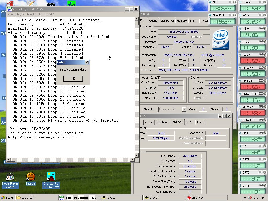Open settings icon on CHASSIS fan widget
Viewport: 268px width, 201px height.
[231, 15]
